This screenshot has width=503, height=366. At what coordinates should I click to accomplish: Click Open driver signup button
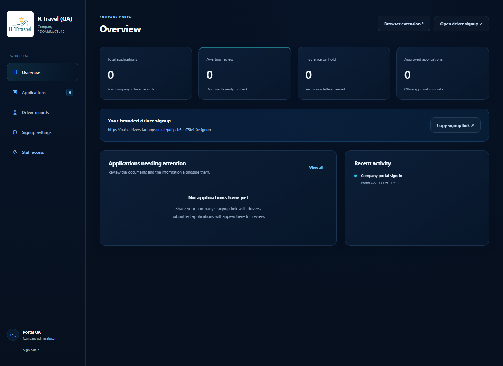[x=461, y=24]
